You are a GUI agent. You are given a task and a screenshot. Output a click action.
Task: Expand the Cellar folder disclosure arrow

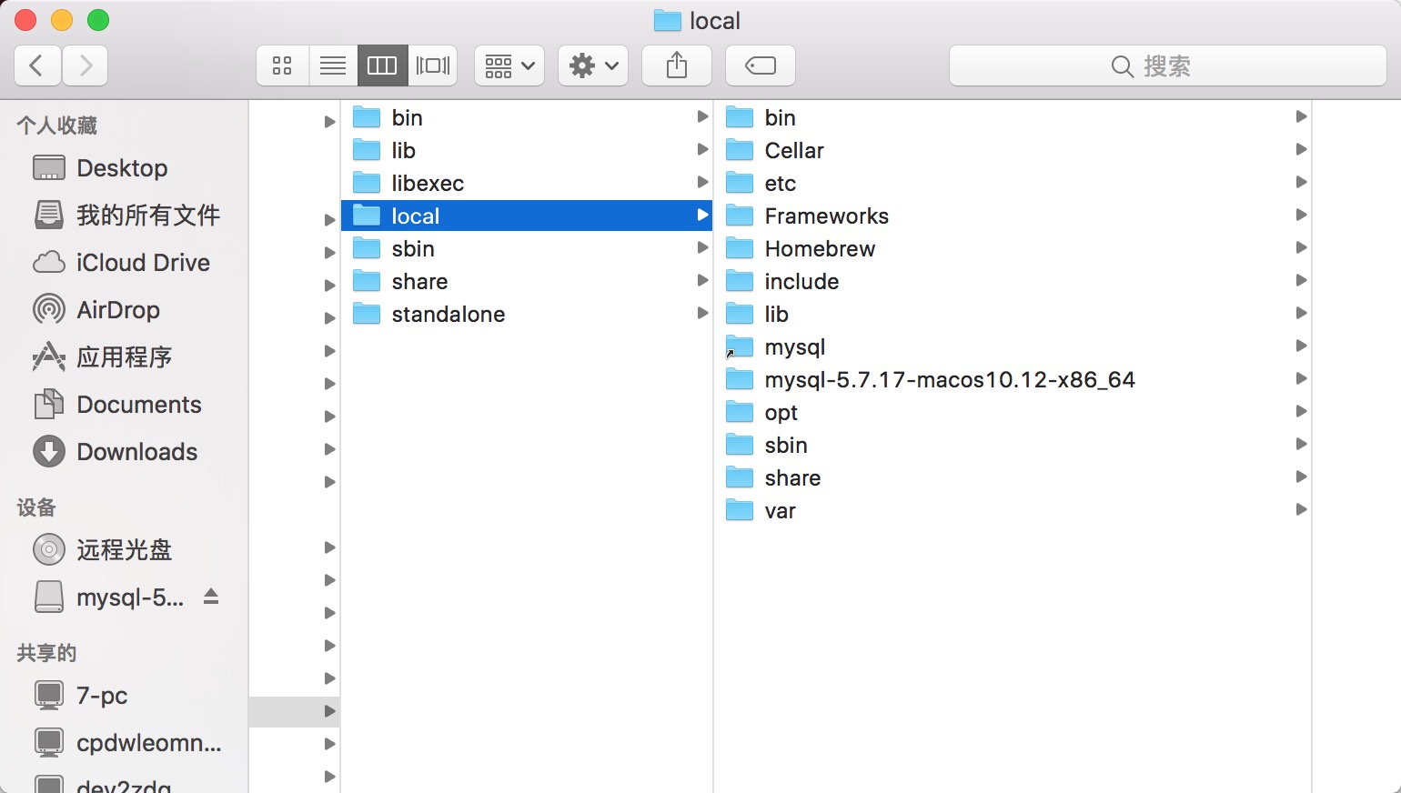tap(1301, 149)
